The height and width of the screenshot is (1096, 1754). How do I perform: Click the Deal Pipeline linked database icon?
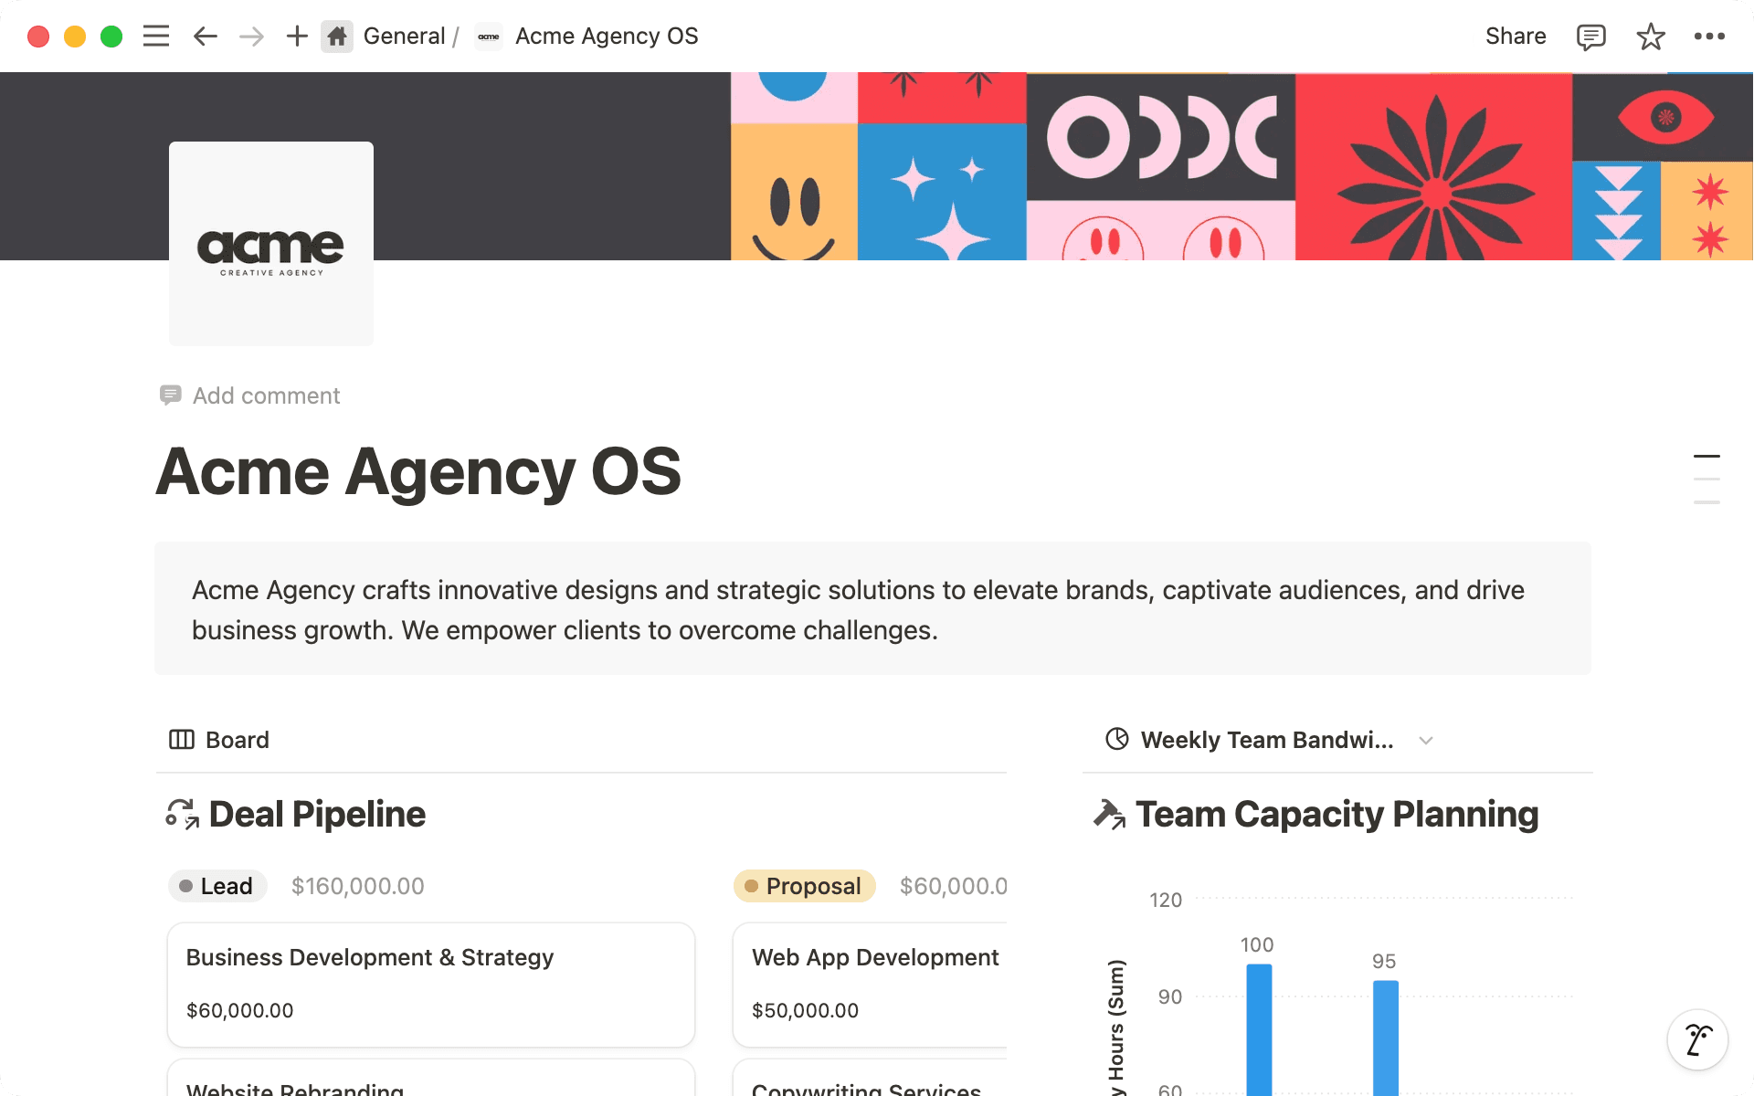[181, 814]
